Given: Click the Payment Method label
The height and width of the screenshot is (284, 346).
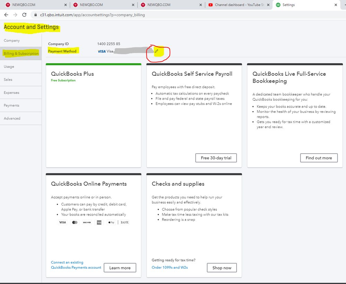Looking at the screenshot, I should tap(62, 51).
